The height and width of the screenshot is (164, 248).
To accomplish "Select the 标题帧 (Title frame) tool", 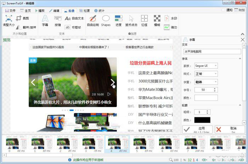I will (x=73, y=27).
